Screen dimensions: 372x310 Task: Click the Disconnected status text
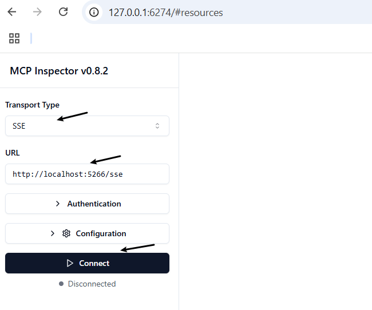[92, 284]
